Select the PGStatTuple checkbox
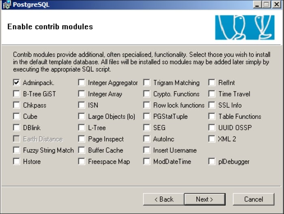This screenshot has width=284, height=214. coord(146,116)
